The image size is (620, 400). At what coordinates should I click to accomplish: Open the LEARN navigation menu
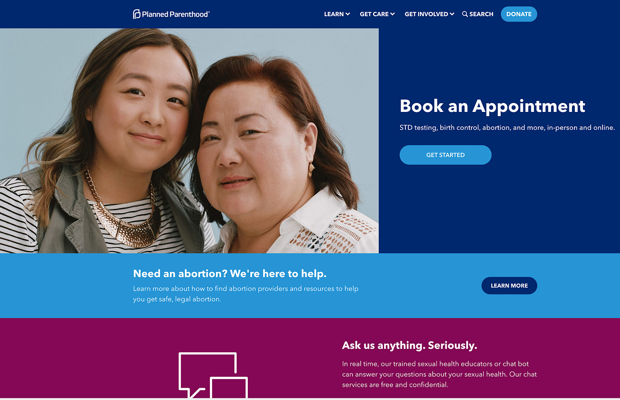(337, 14)
